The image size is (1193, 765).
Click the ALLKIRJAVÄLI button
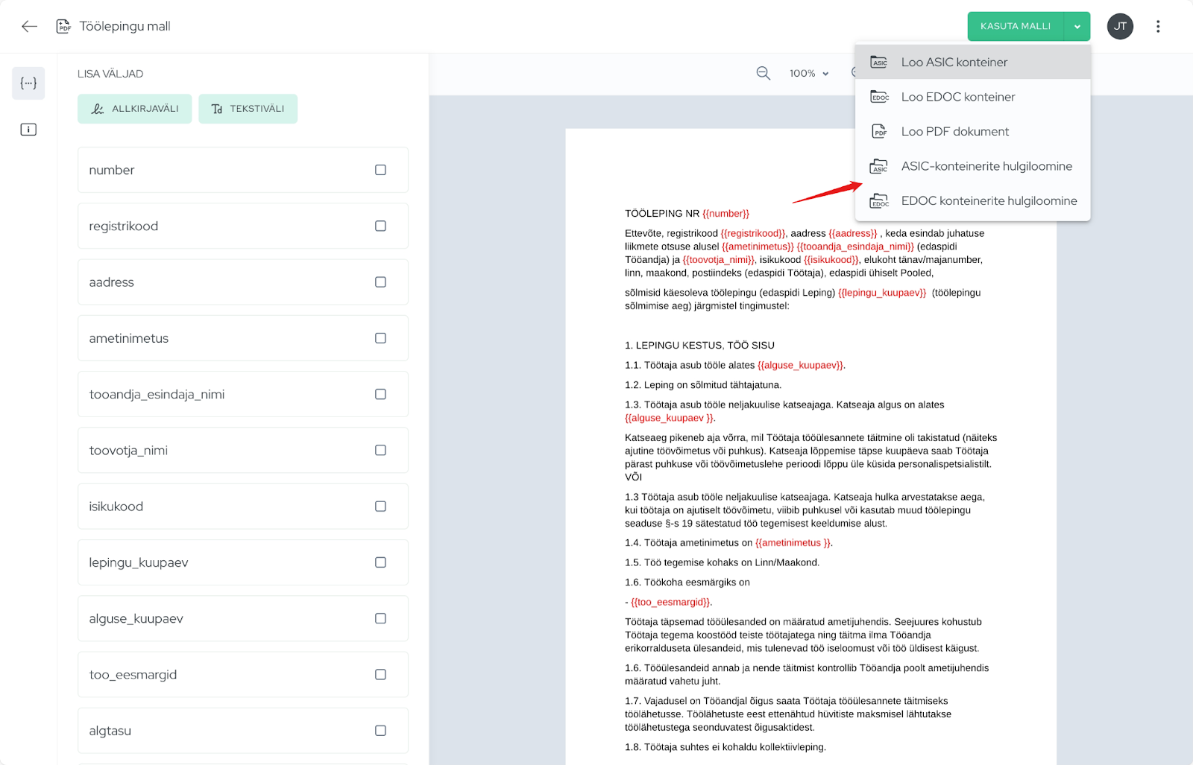(135, 109)
